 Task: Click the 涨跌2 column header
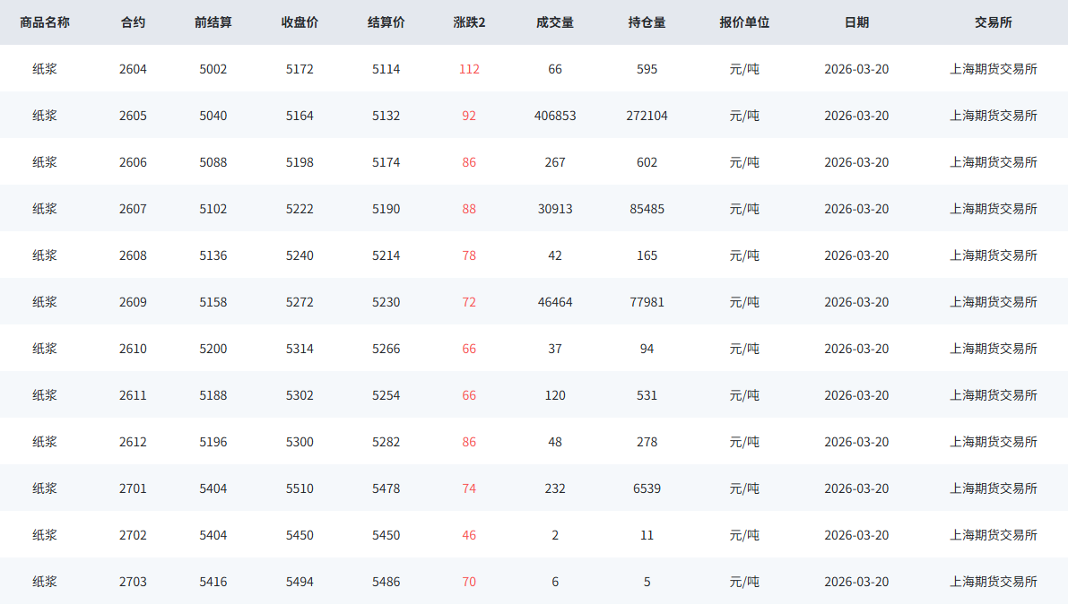pyautogui.click(x=469, y=22)
